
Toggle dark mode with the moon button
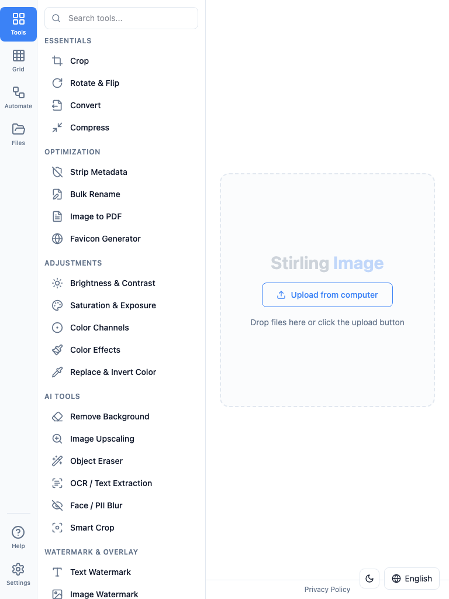pos(369,579)
